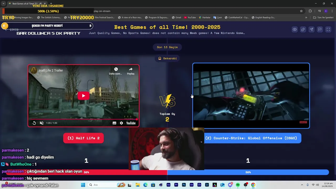Screen dimensions: 336x189
Task: Click the Half Life 2 Trailer title
Action: [x=51, y=70]
